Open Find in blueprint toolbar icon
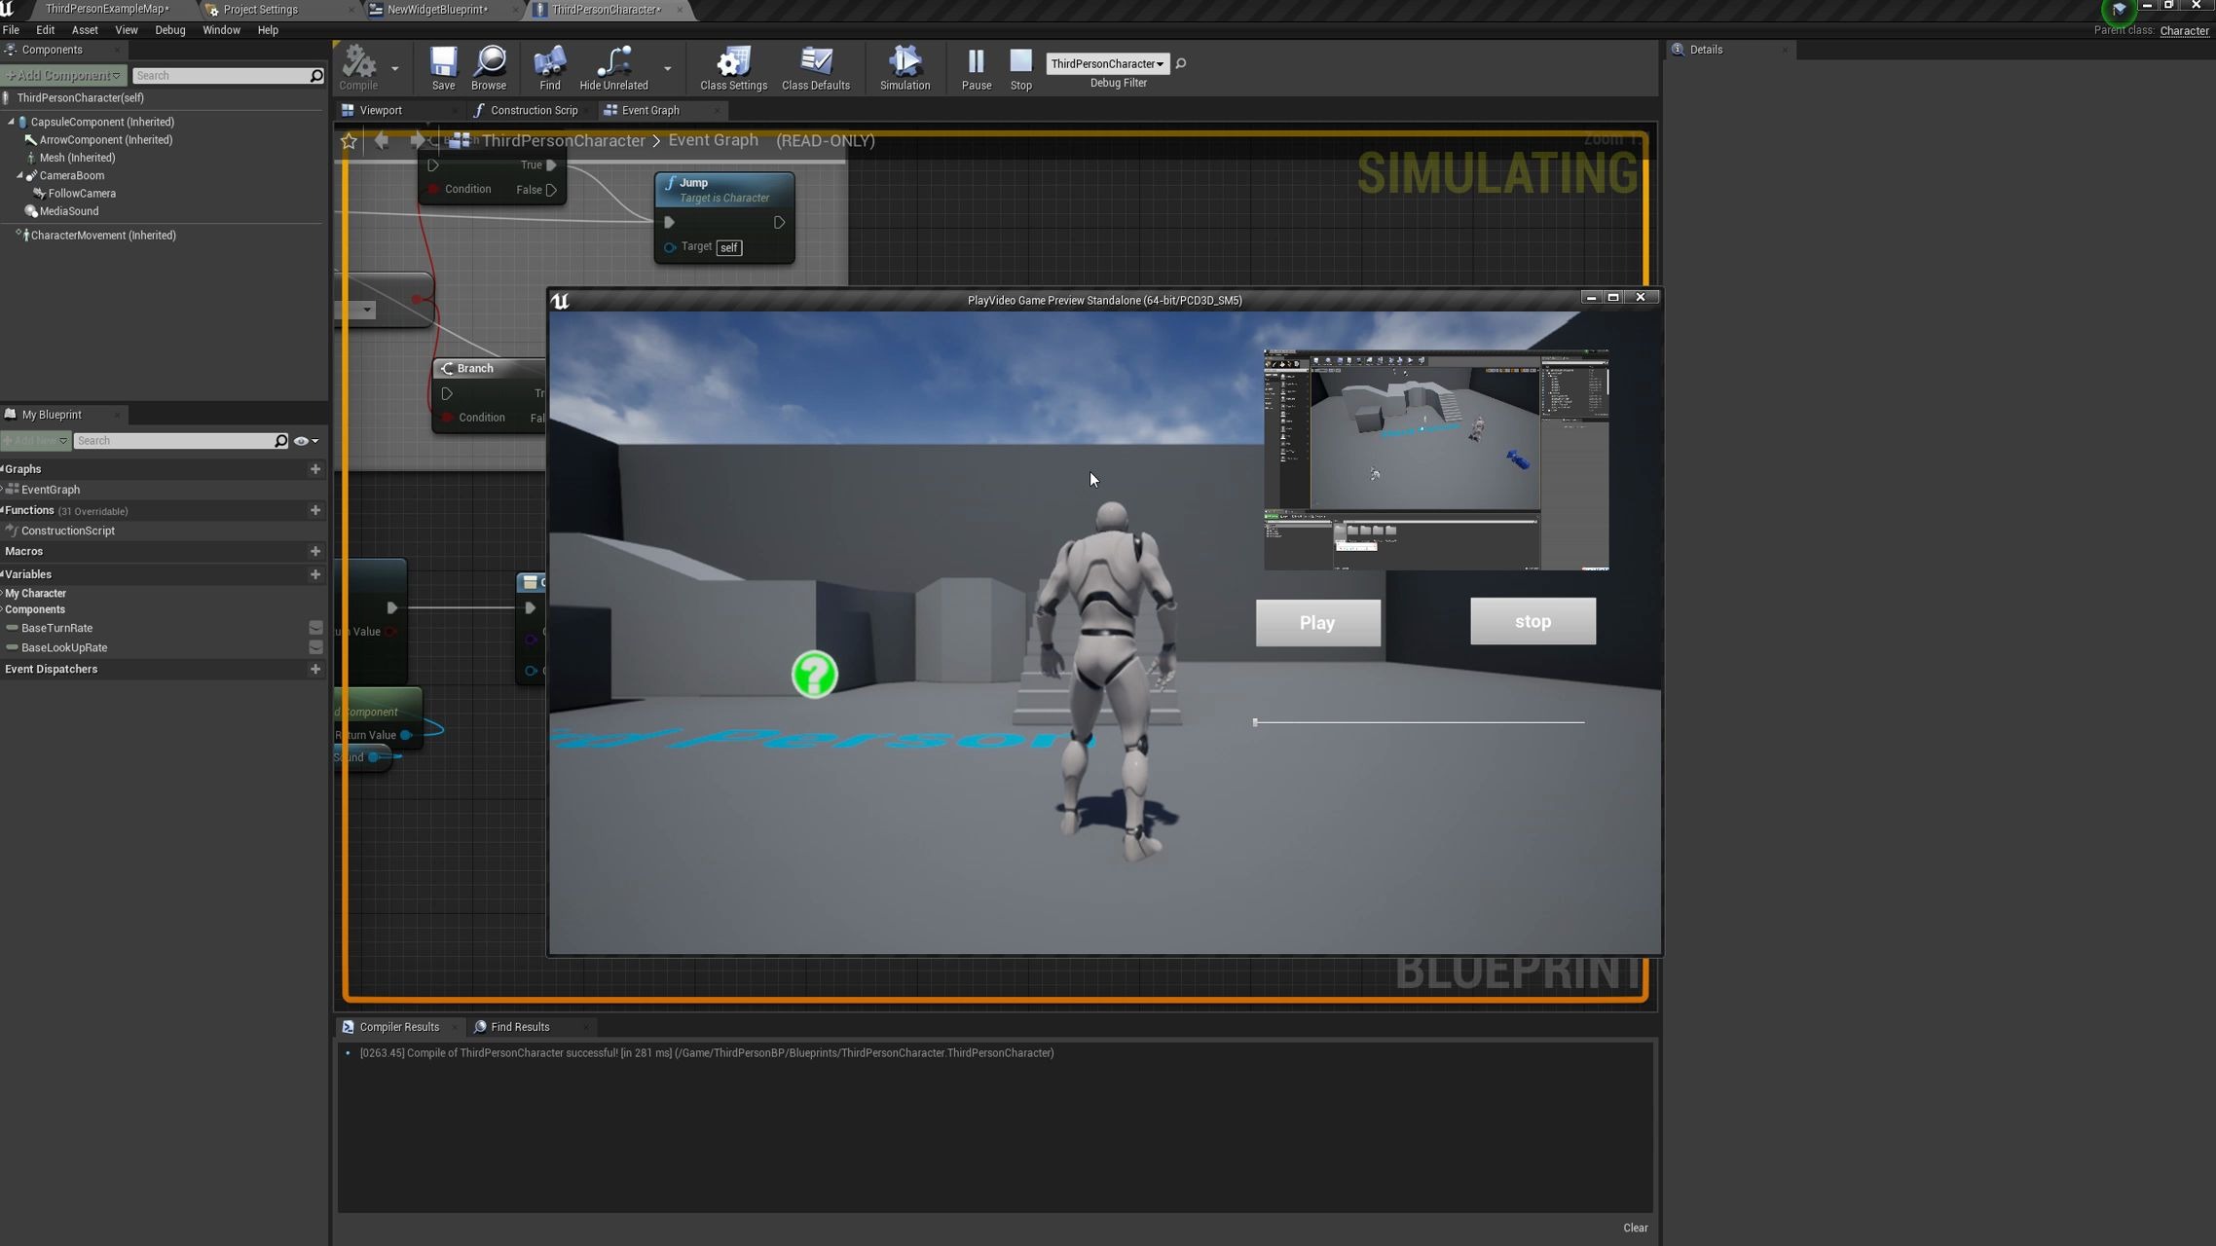The image size is (2216, 1246). pyautogui.click(x=550, y=67)
